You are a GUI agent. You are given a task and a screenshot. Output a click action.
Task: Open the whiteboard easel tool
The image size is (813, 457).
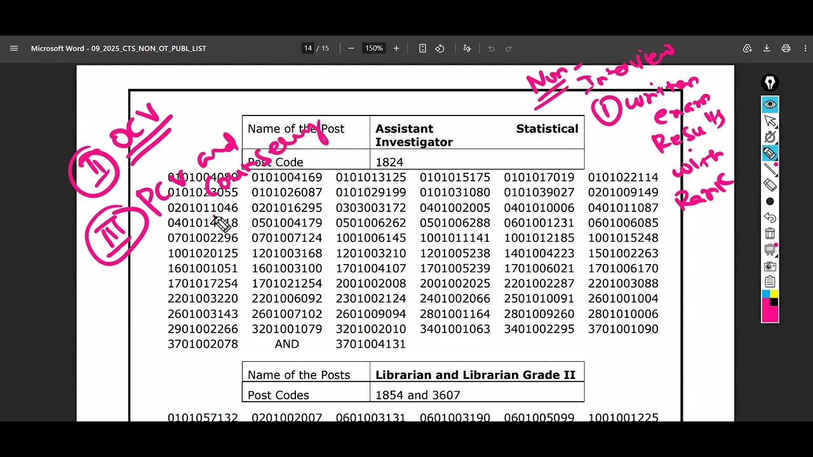(x=770, y=250)
